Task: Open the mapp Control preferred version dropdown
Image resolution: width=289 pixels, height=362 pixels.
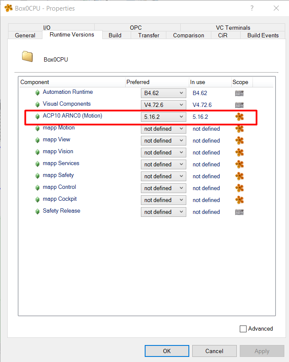Action: [163, 188]
